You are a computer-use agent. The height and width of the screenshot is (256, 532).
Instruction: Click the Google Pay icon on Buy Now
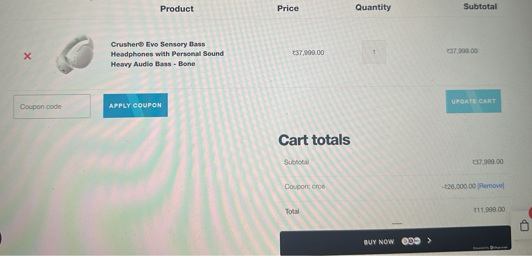[405, 241]
